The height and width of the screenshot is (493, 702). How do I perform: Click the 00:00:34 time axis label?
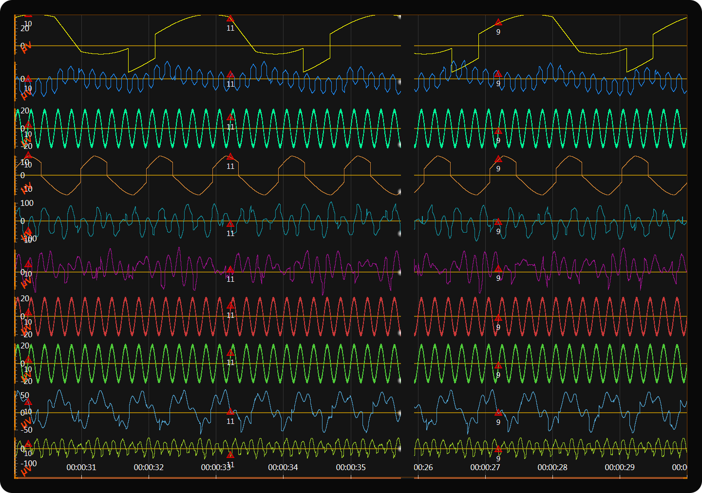283,467
